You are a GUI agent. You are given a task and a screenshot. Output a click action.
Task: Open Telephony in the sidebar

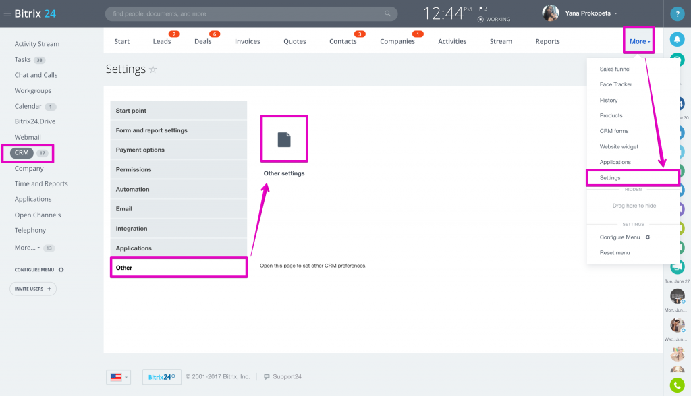(x=30, y=230)
